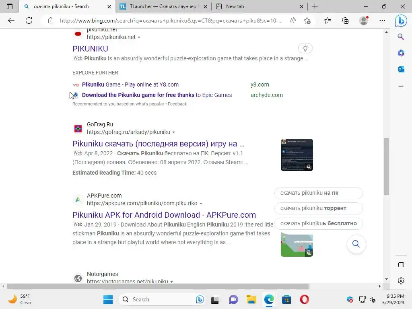The height and width of the screenshot is (309, 412).
Task: Click the lightbulb insights icon beside PIKUNIKU
Action: (305, 48)
